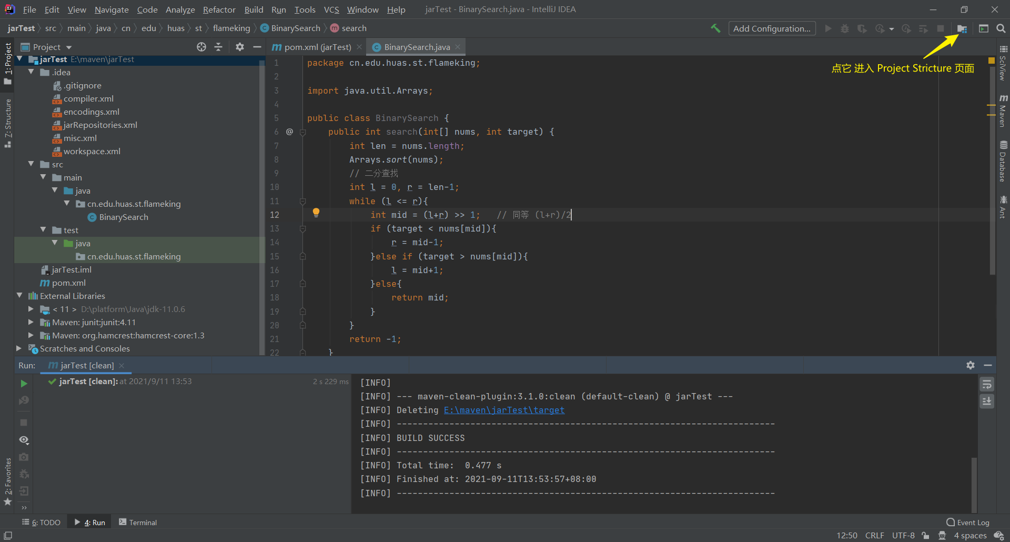This screenshot has height=542, width=1010.
Task: Open the Project Structure dialog icon
Action: [962, 28]
